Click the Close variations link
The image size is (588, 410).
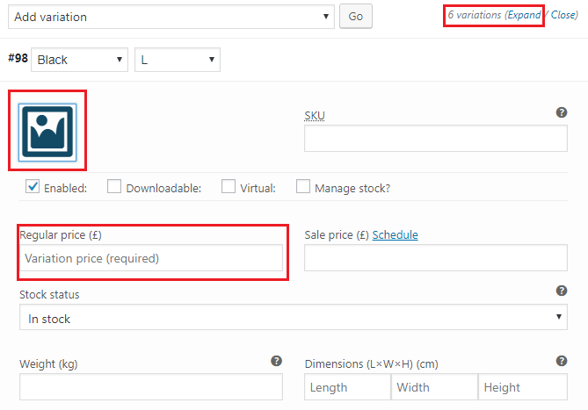[563, 15]
